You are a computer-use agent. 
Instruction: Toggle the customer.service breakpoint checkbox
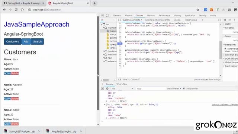point(225,49)
